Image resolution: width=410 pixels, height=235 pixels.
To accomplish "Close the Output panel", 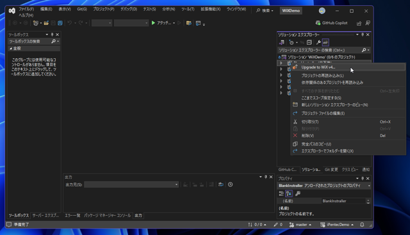I will pos(271,177).
